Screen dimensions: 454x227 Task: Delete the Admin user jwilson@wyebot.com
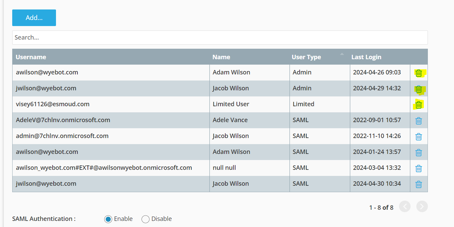click(419, 89)
